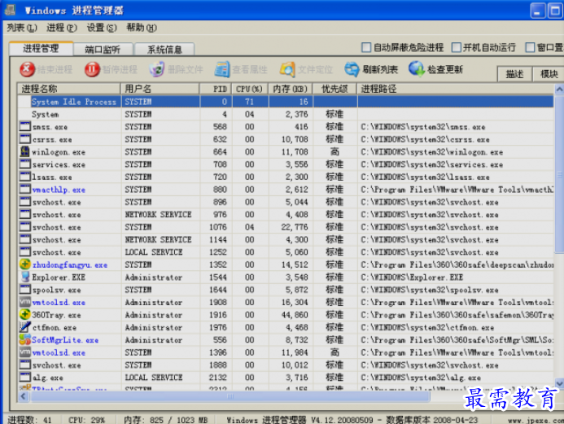Open View Properties toolbar icon
564x424 pixels.
click(x=221, y=69)
